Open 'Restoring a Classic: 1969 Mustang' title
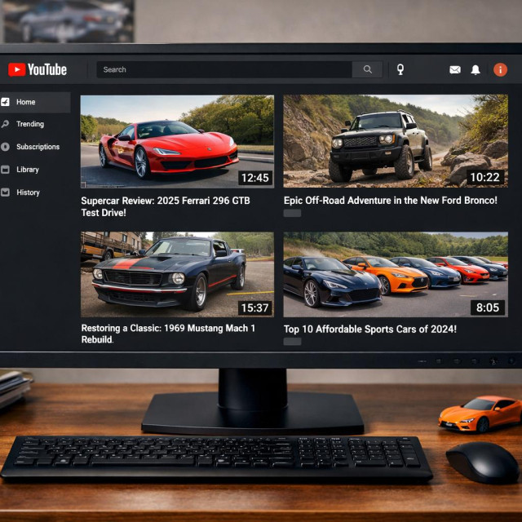 pos(168,334)
